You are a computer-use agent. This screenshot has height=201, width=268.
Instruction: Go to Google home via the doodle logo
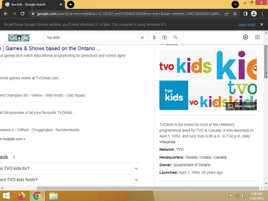(19, 38)
